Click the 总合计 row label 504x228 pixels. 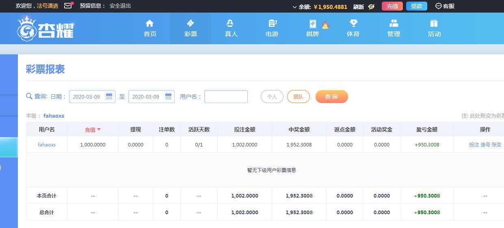(x=47, y=212)
